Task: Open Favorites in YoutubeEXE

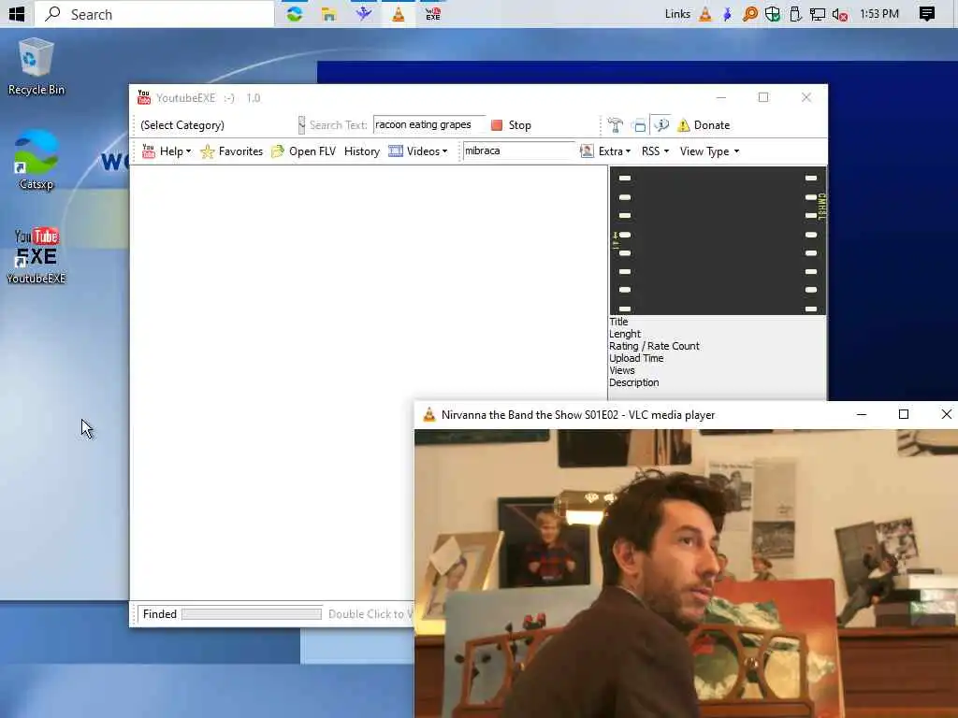Action: tap(232, 151)
